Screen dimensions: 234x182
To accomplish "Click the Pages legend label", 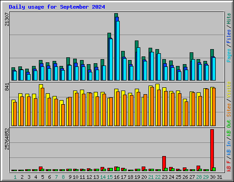I will pyautogui.click(x=229, y=56).
